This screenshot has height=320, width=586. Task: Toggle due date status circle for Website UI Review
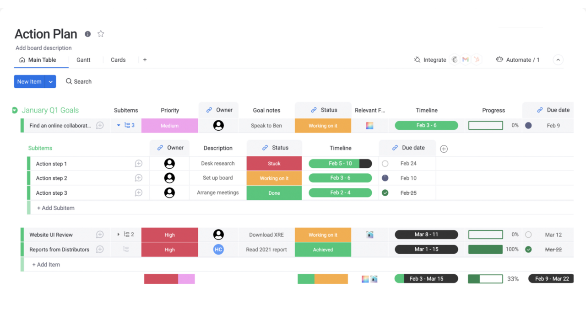(x=528, y=235)
